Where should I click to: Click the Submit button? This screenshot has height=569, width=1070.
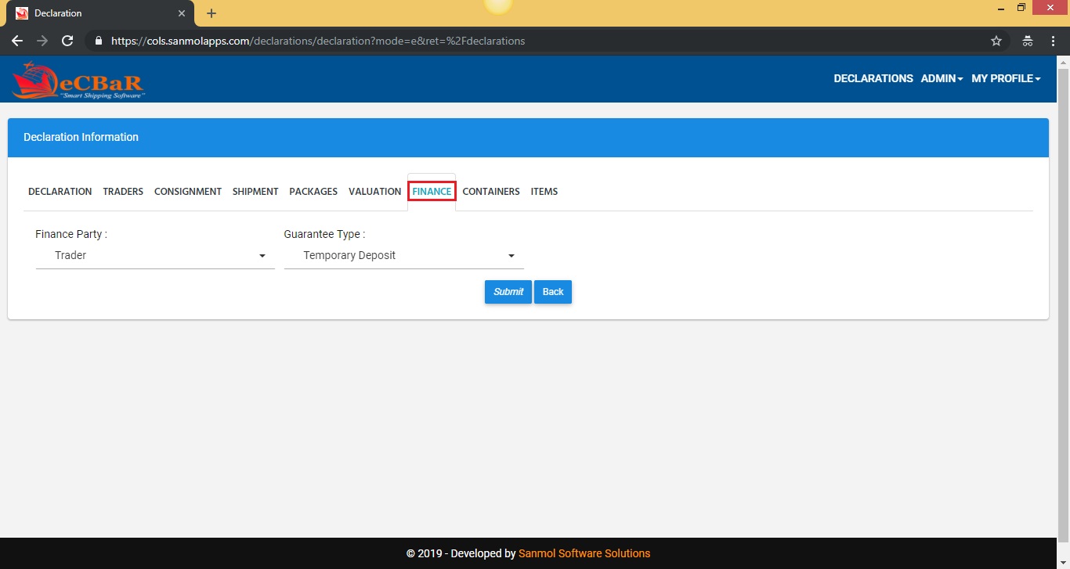pyautogui.click(x=508, y=292)
